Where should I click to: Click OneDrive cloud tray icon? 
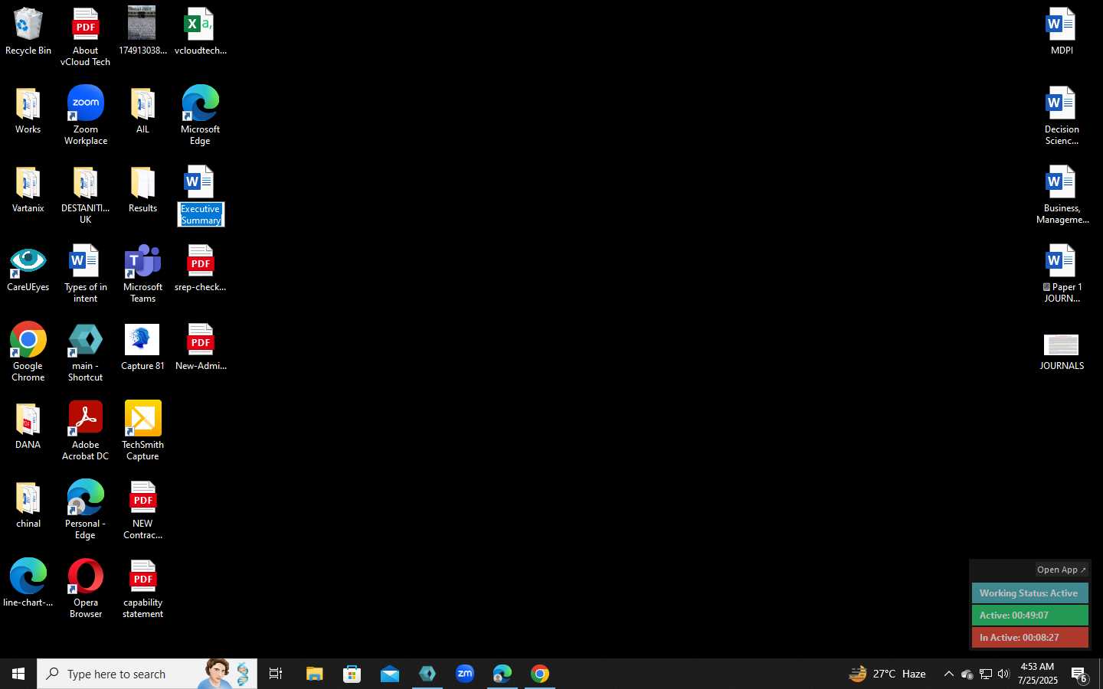(x=967, y=674)
